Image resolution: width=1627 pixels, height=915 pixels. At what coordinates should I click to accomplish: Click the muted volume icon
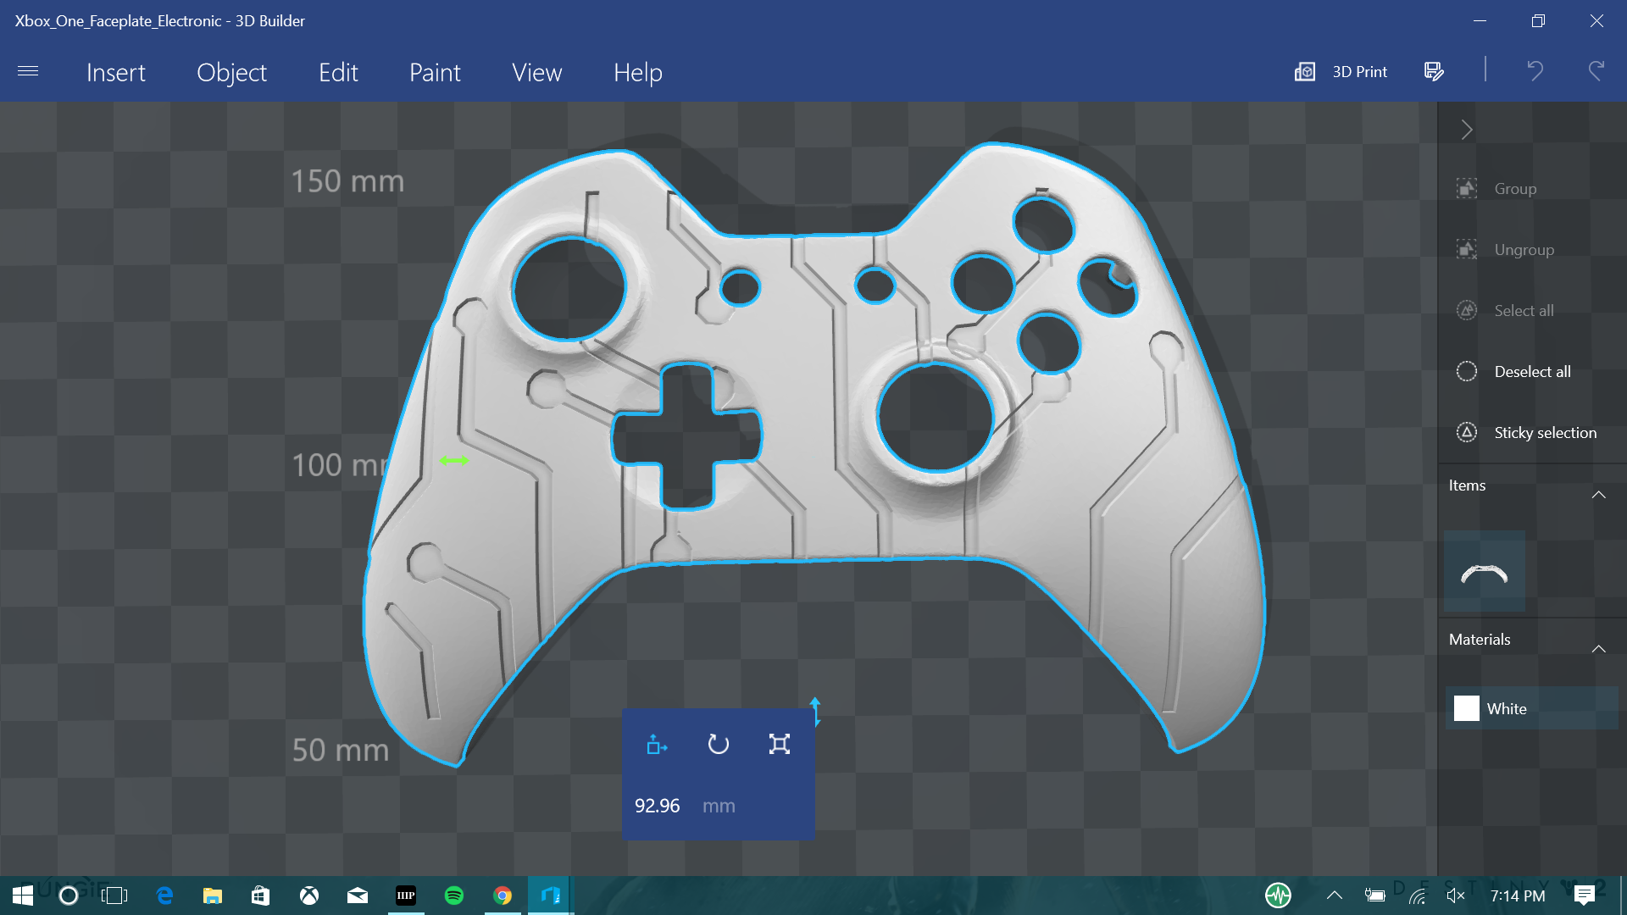[x=1456, y=896]
